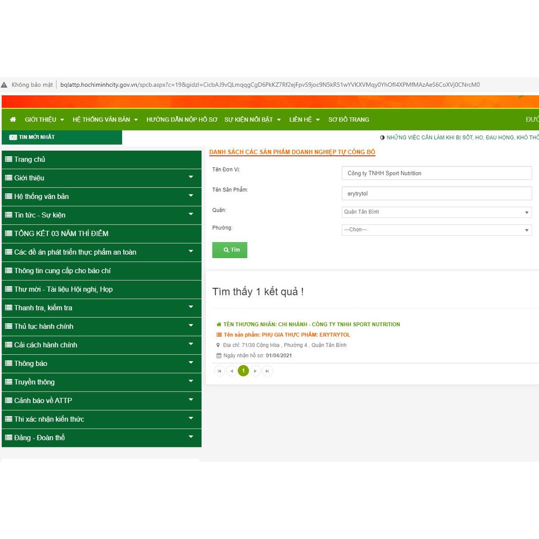Open SỰ KIỆN NỔI BẬT top menu
The height and width of the screenshot is (539, 539).
252,119
